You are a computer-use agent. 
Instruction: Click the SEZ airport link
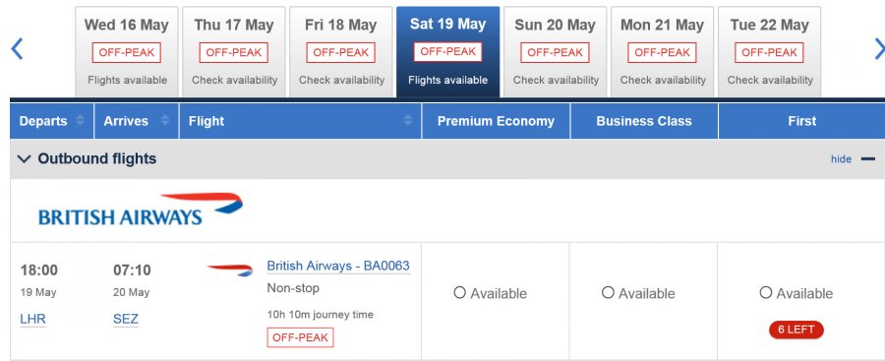[125, 319]
